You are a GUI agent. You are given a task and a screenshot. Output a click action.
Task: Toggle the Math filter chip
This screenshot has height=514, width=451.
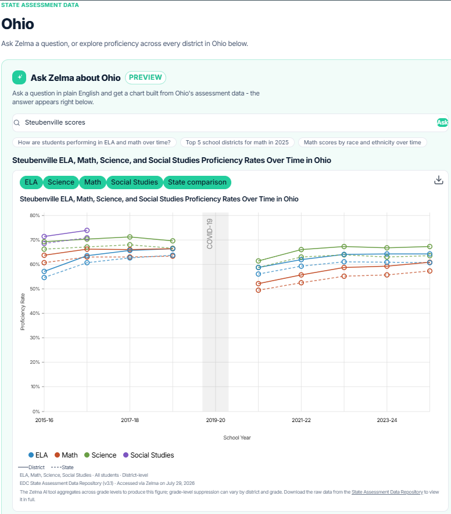click(x=92, y=182)
